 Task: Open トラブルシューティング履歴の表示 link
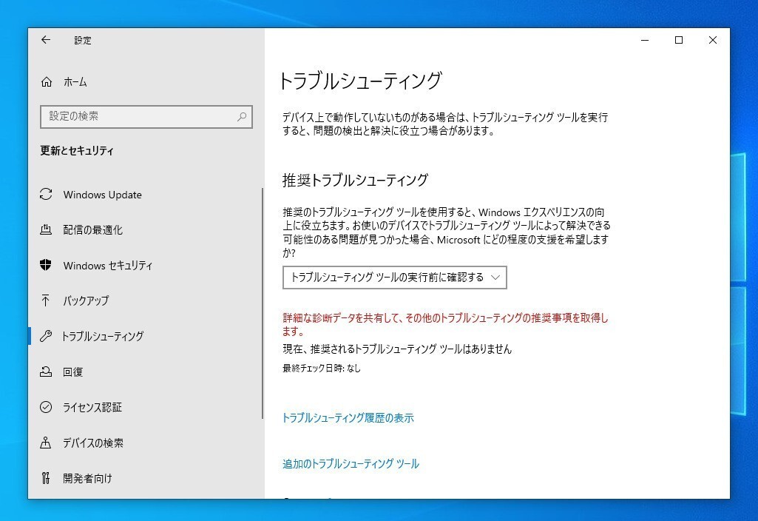click(x=348, y=417)
